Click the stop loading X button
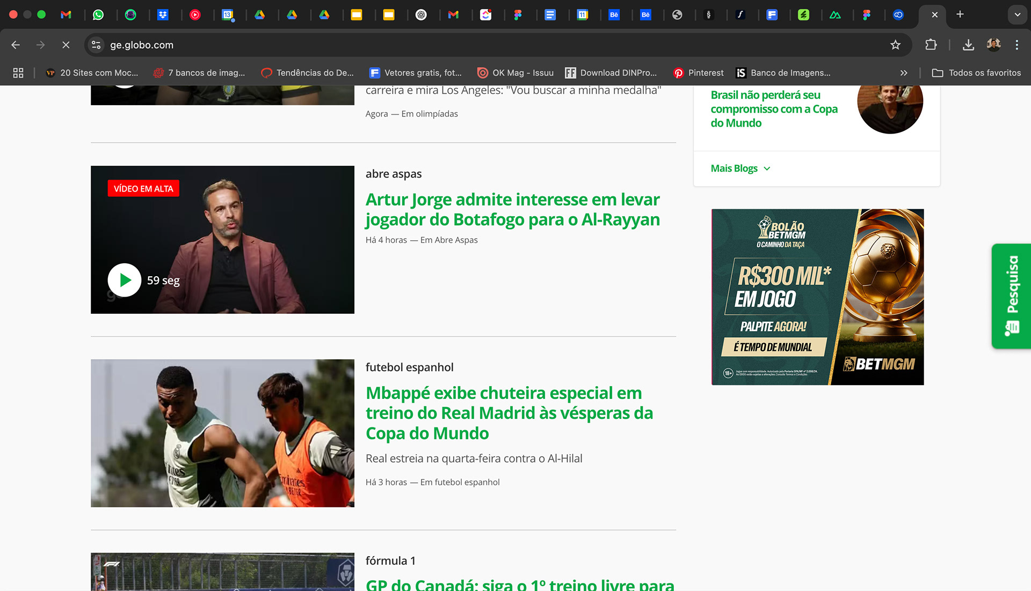 tap(66, 45)
